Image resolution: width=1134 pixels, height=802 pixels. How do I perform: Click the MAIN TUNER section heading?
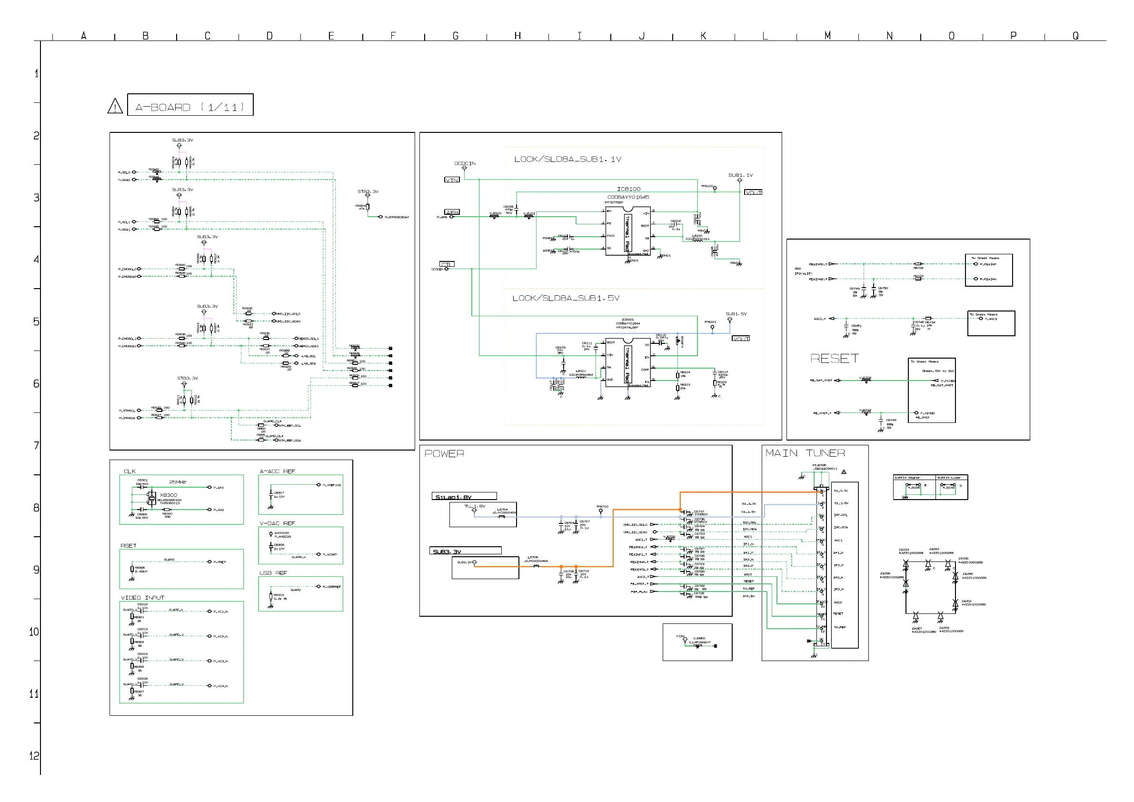[805, 452]
